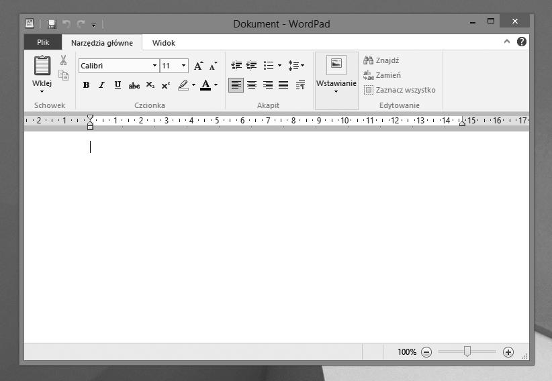Align text to the left
This screenshot has width=552, height=381.
pos(236,85)
